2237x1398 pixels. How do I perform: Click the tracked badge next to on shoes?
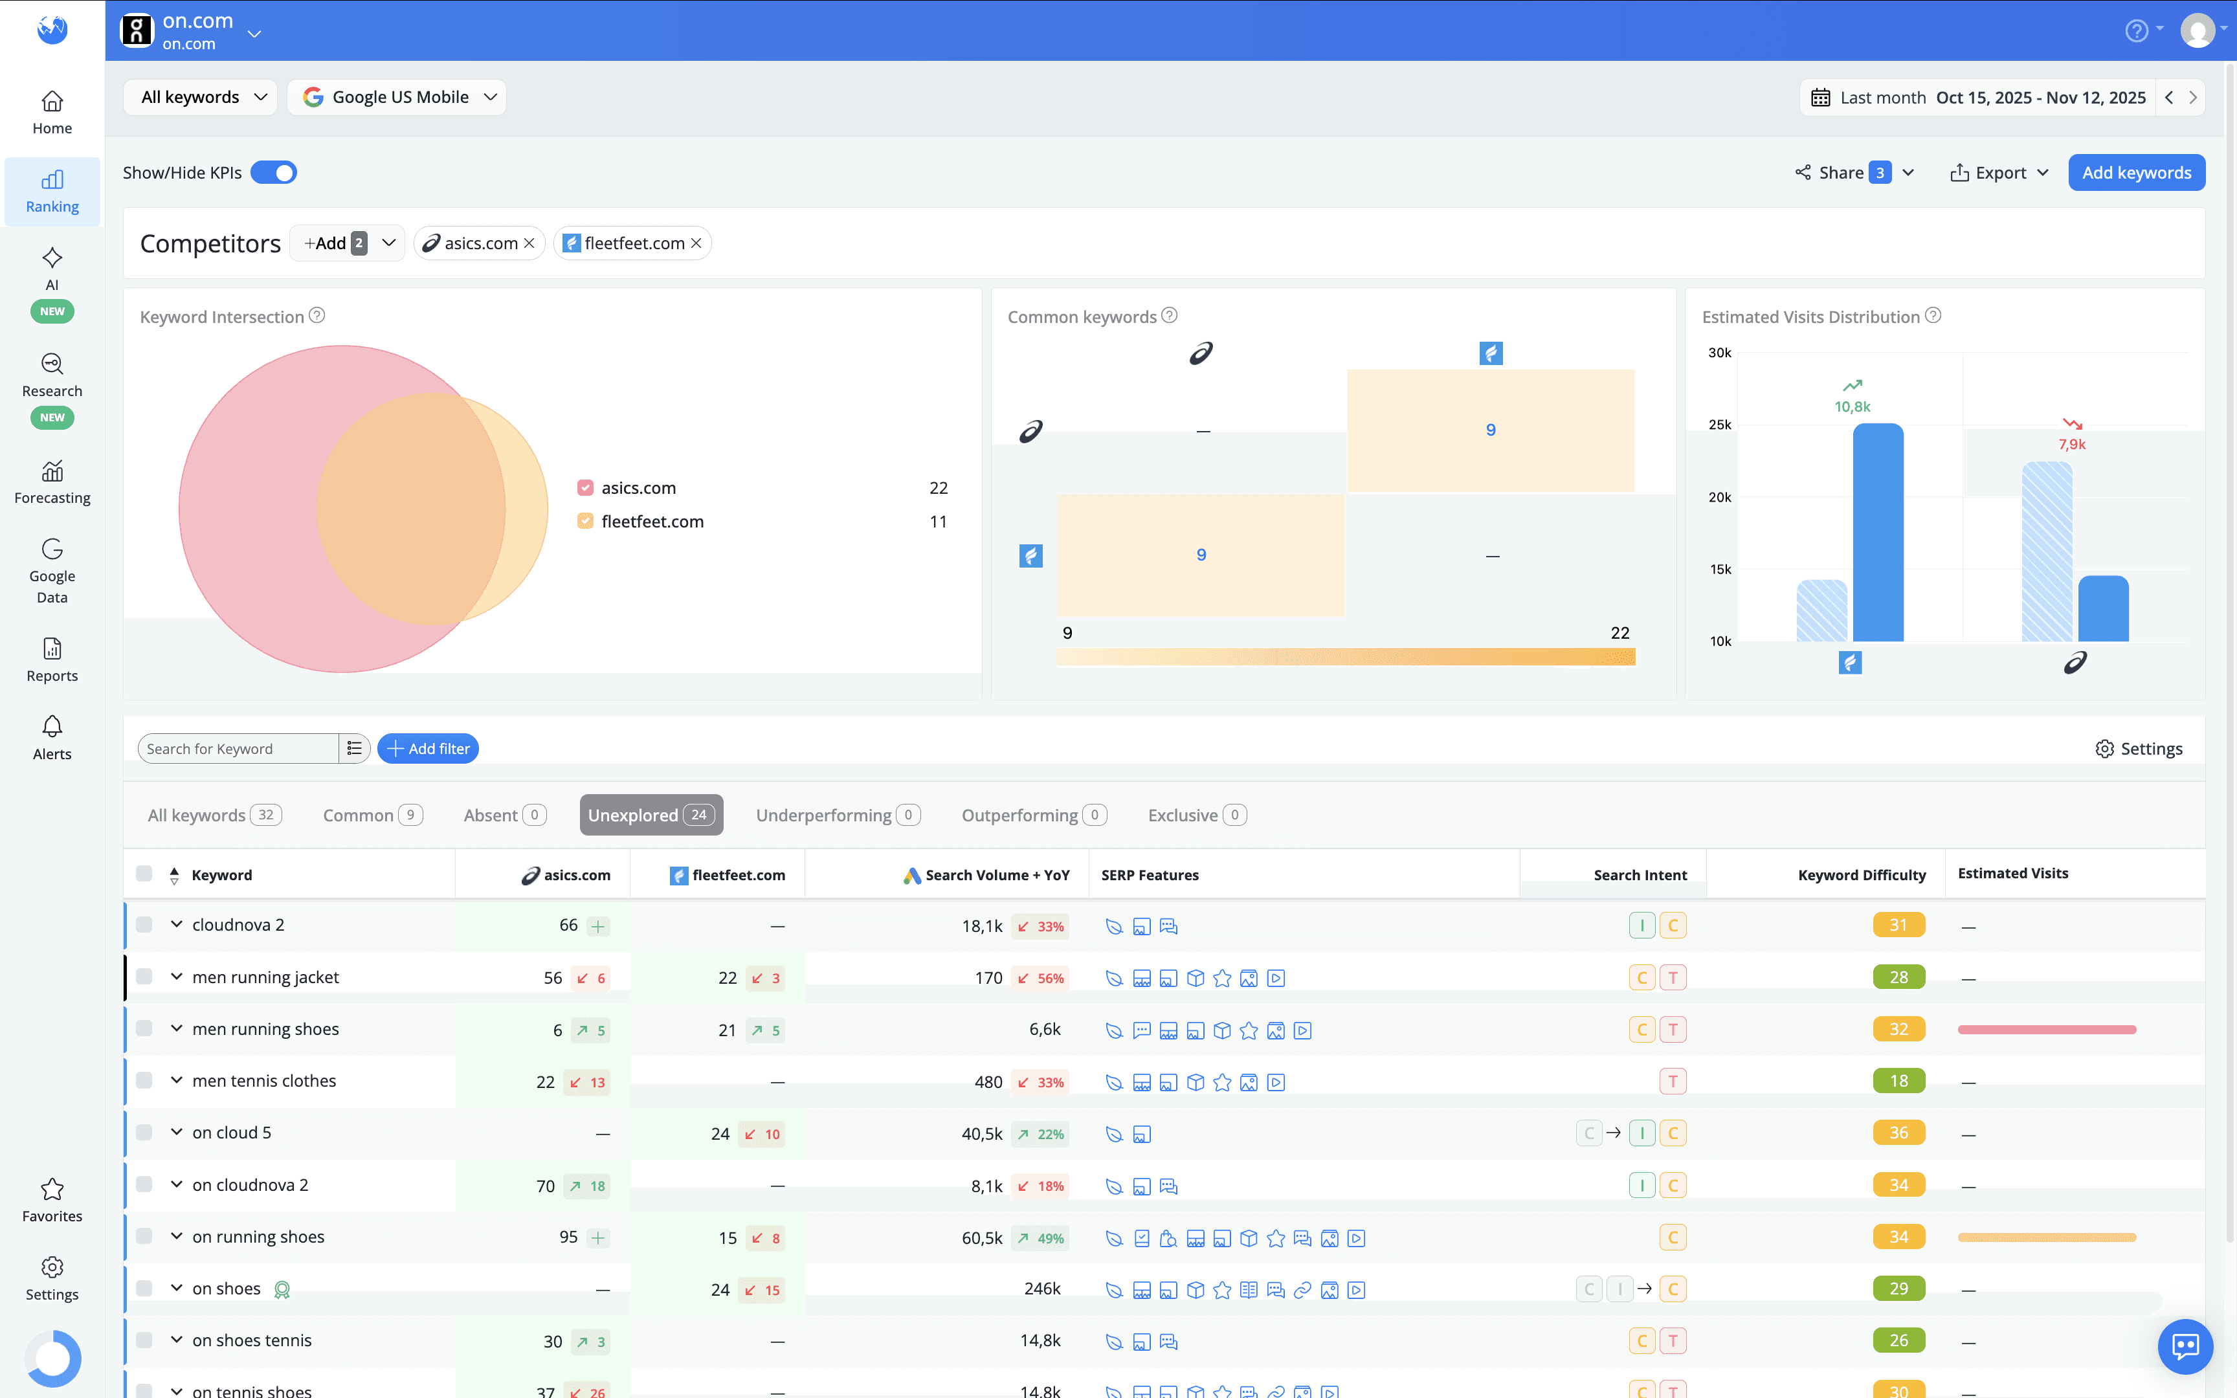click(x=282, y=1289)
